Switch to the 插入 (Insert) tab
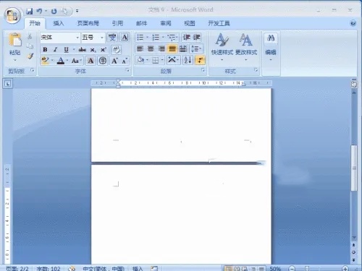This screenshot has width=362, height=271. pos(59,23)
